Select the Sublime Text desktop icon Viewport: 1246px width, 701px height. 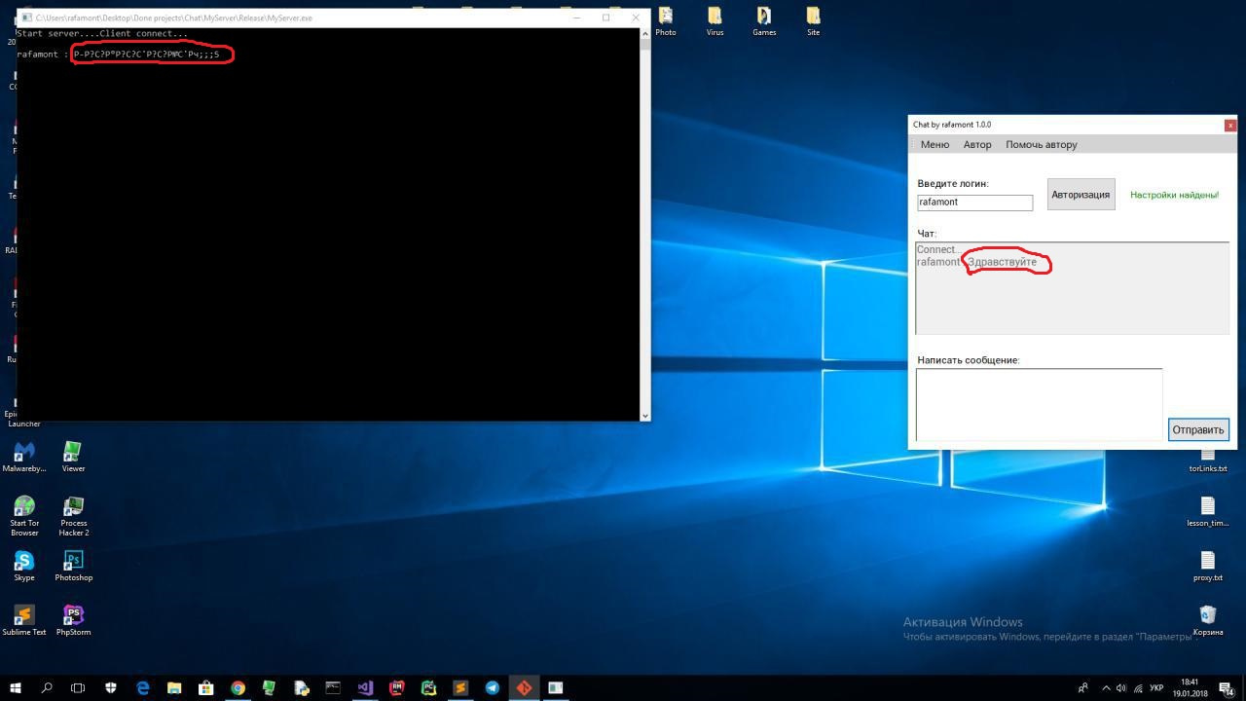point(24,620)
